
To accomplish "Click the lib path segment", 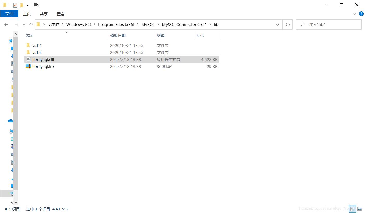I will point(216,24).
